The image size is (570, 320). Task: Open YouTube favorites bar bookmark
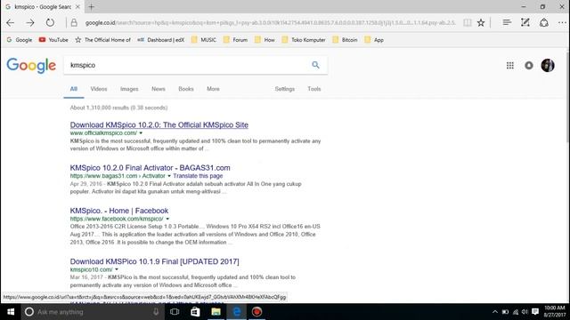point(53,40)
